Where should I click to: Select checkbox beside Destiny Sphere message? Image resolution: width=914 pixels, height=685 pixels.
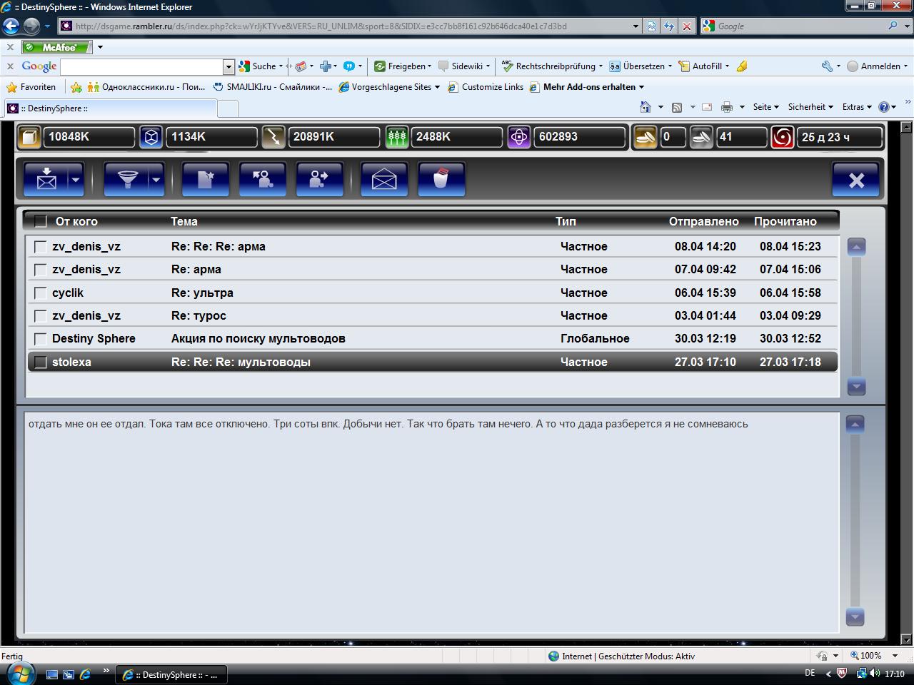coord(41,339)
